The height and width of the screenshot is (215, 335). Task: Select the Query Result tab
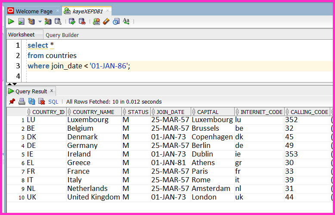(31, 91)
